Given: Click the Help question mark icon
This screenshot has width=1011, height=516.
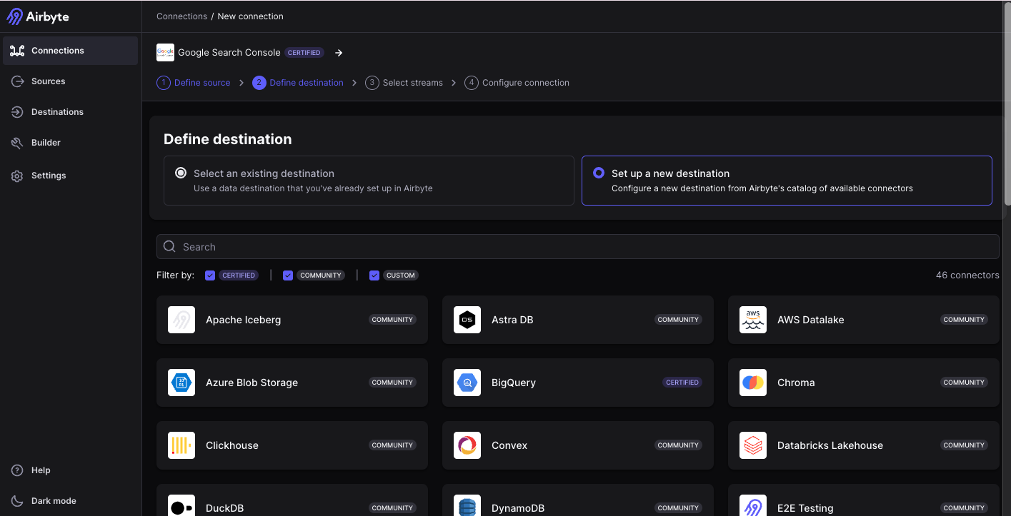Looking at the screenshot, I should pyautogui.click(x=17, y=470).
